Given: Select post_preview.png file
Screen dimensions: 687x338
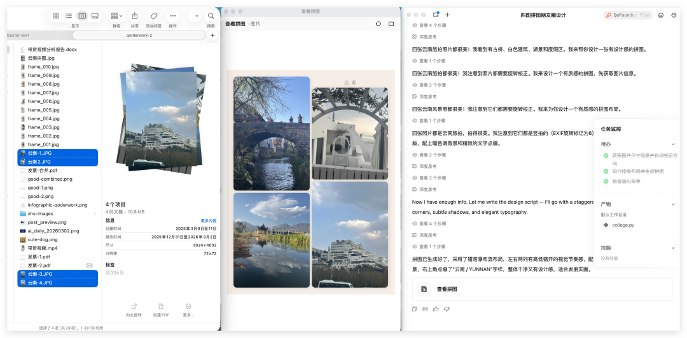Looking at the screenshot, I should click(x=47, y=222).
